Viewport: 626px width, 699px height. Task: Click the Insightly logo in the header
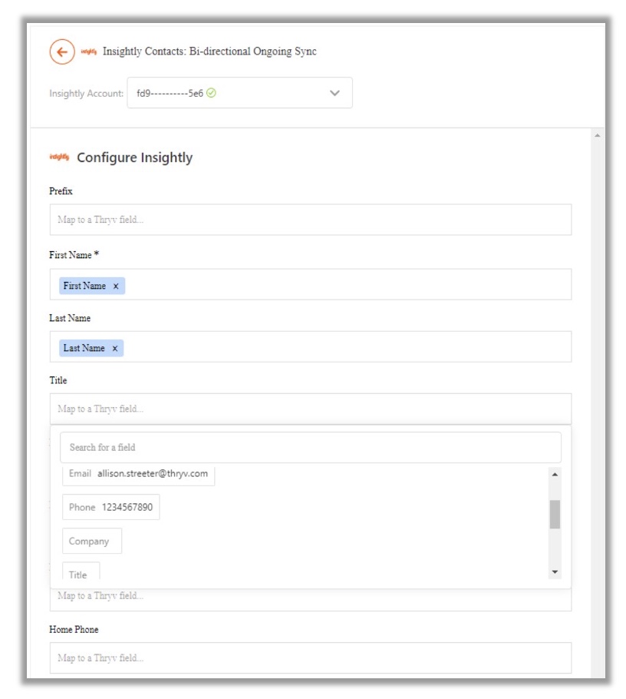[88, 51]
